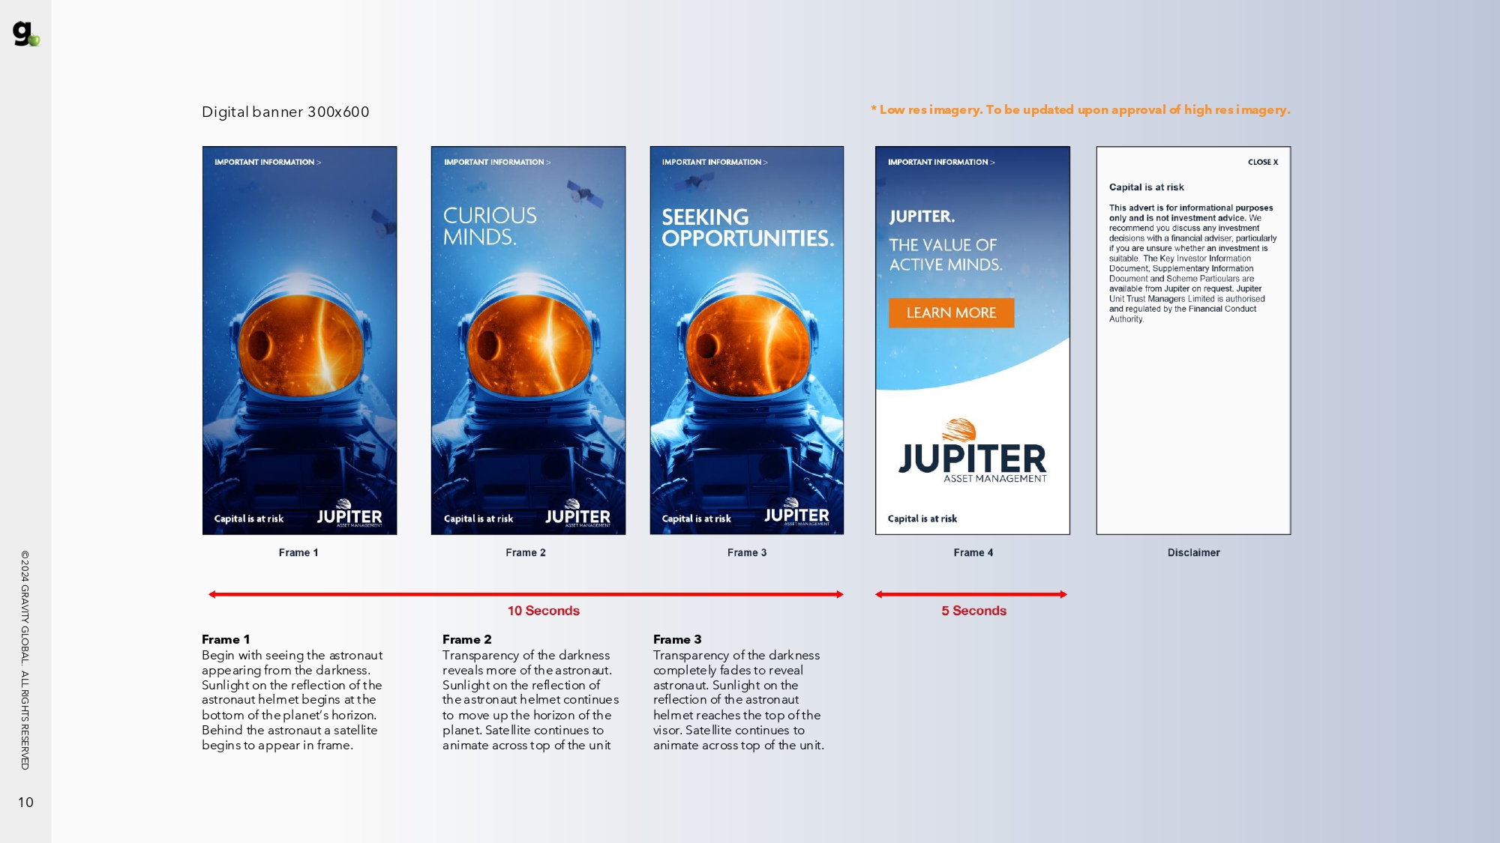This screenshot has width=1500, height=843.
Task: Click the Jupiter logo in Frame 2
Action: pos(577,514)
